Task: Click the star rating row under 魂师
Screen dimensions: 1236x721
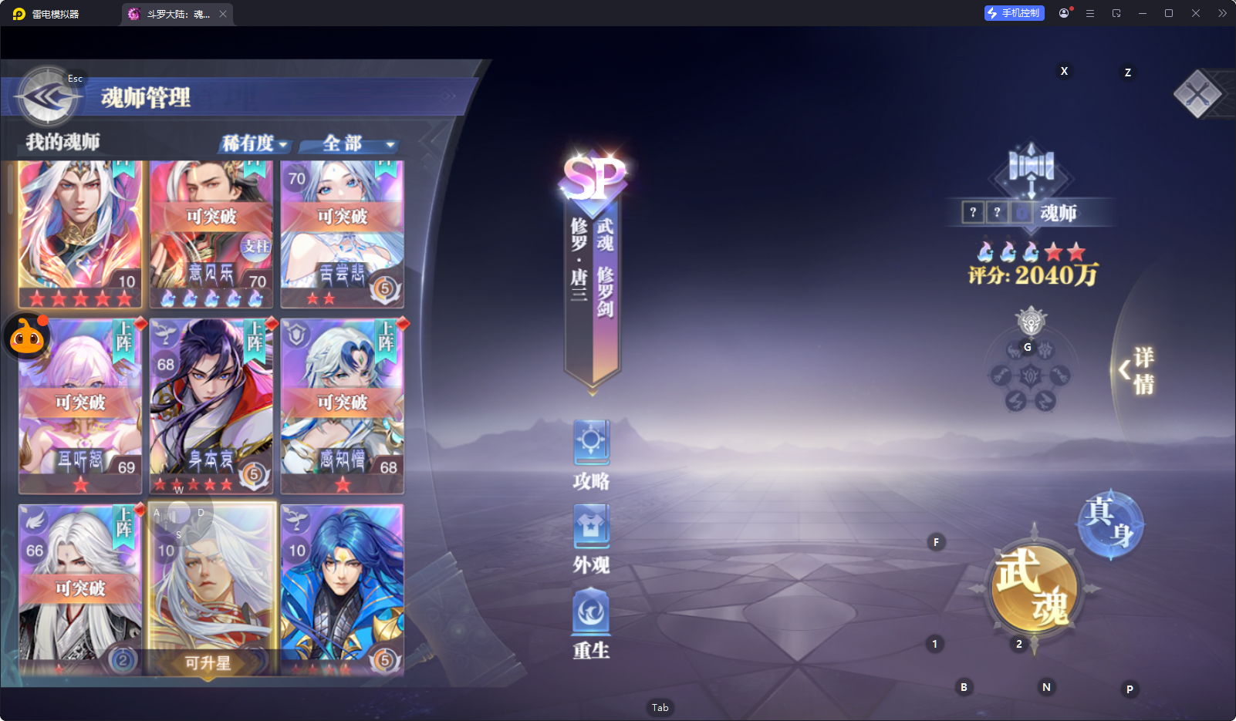Action: coord(1032,251)
